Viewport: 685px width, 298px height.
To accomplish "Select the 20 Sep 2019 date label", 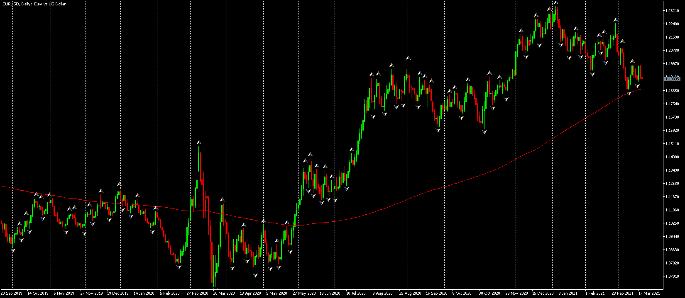I will point(12,293).
